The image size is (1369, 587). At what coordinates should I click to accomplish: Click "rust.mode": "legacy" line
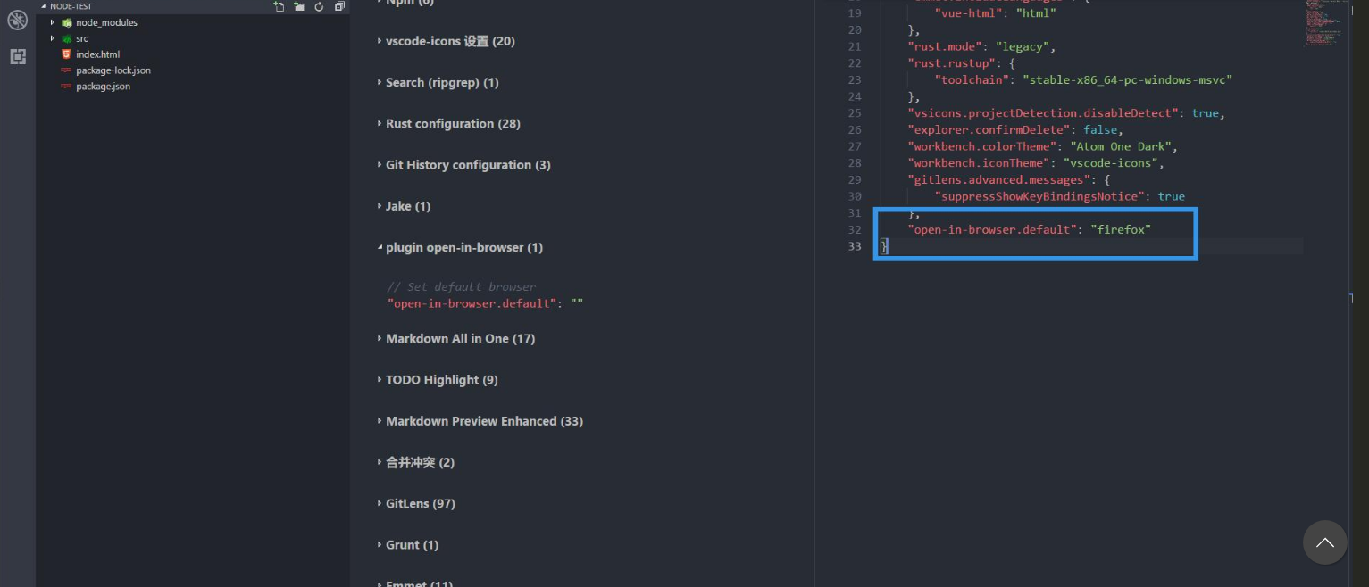(981, 46)
